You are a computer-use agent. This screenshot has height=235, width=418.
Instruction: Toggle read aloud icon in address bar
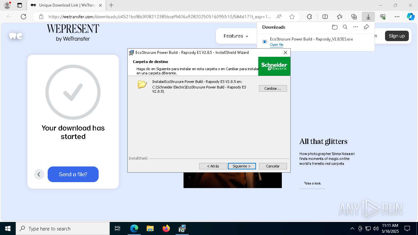279,17
